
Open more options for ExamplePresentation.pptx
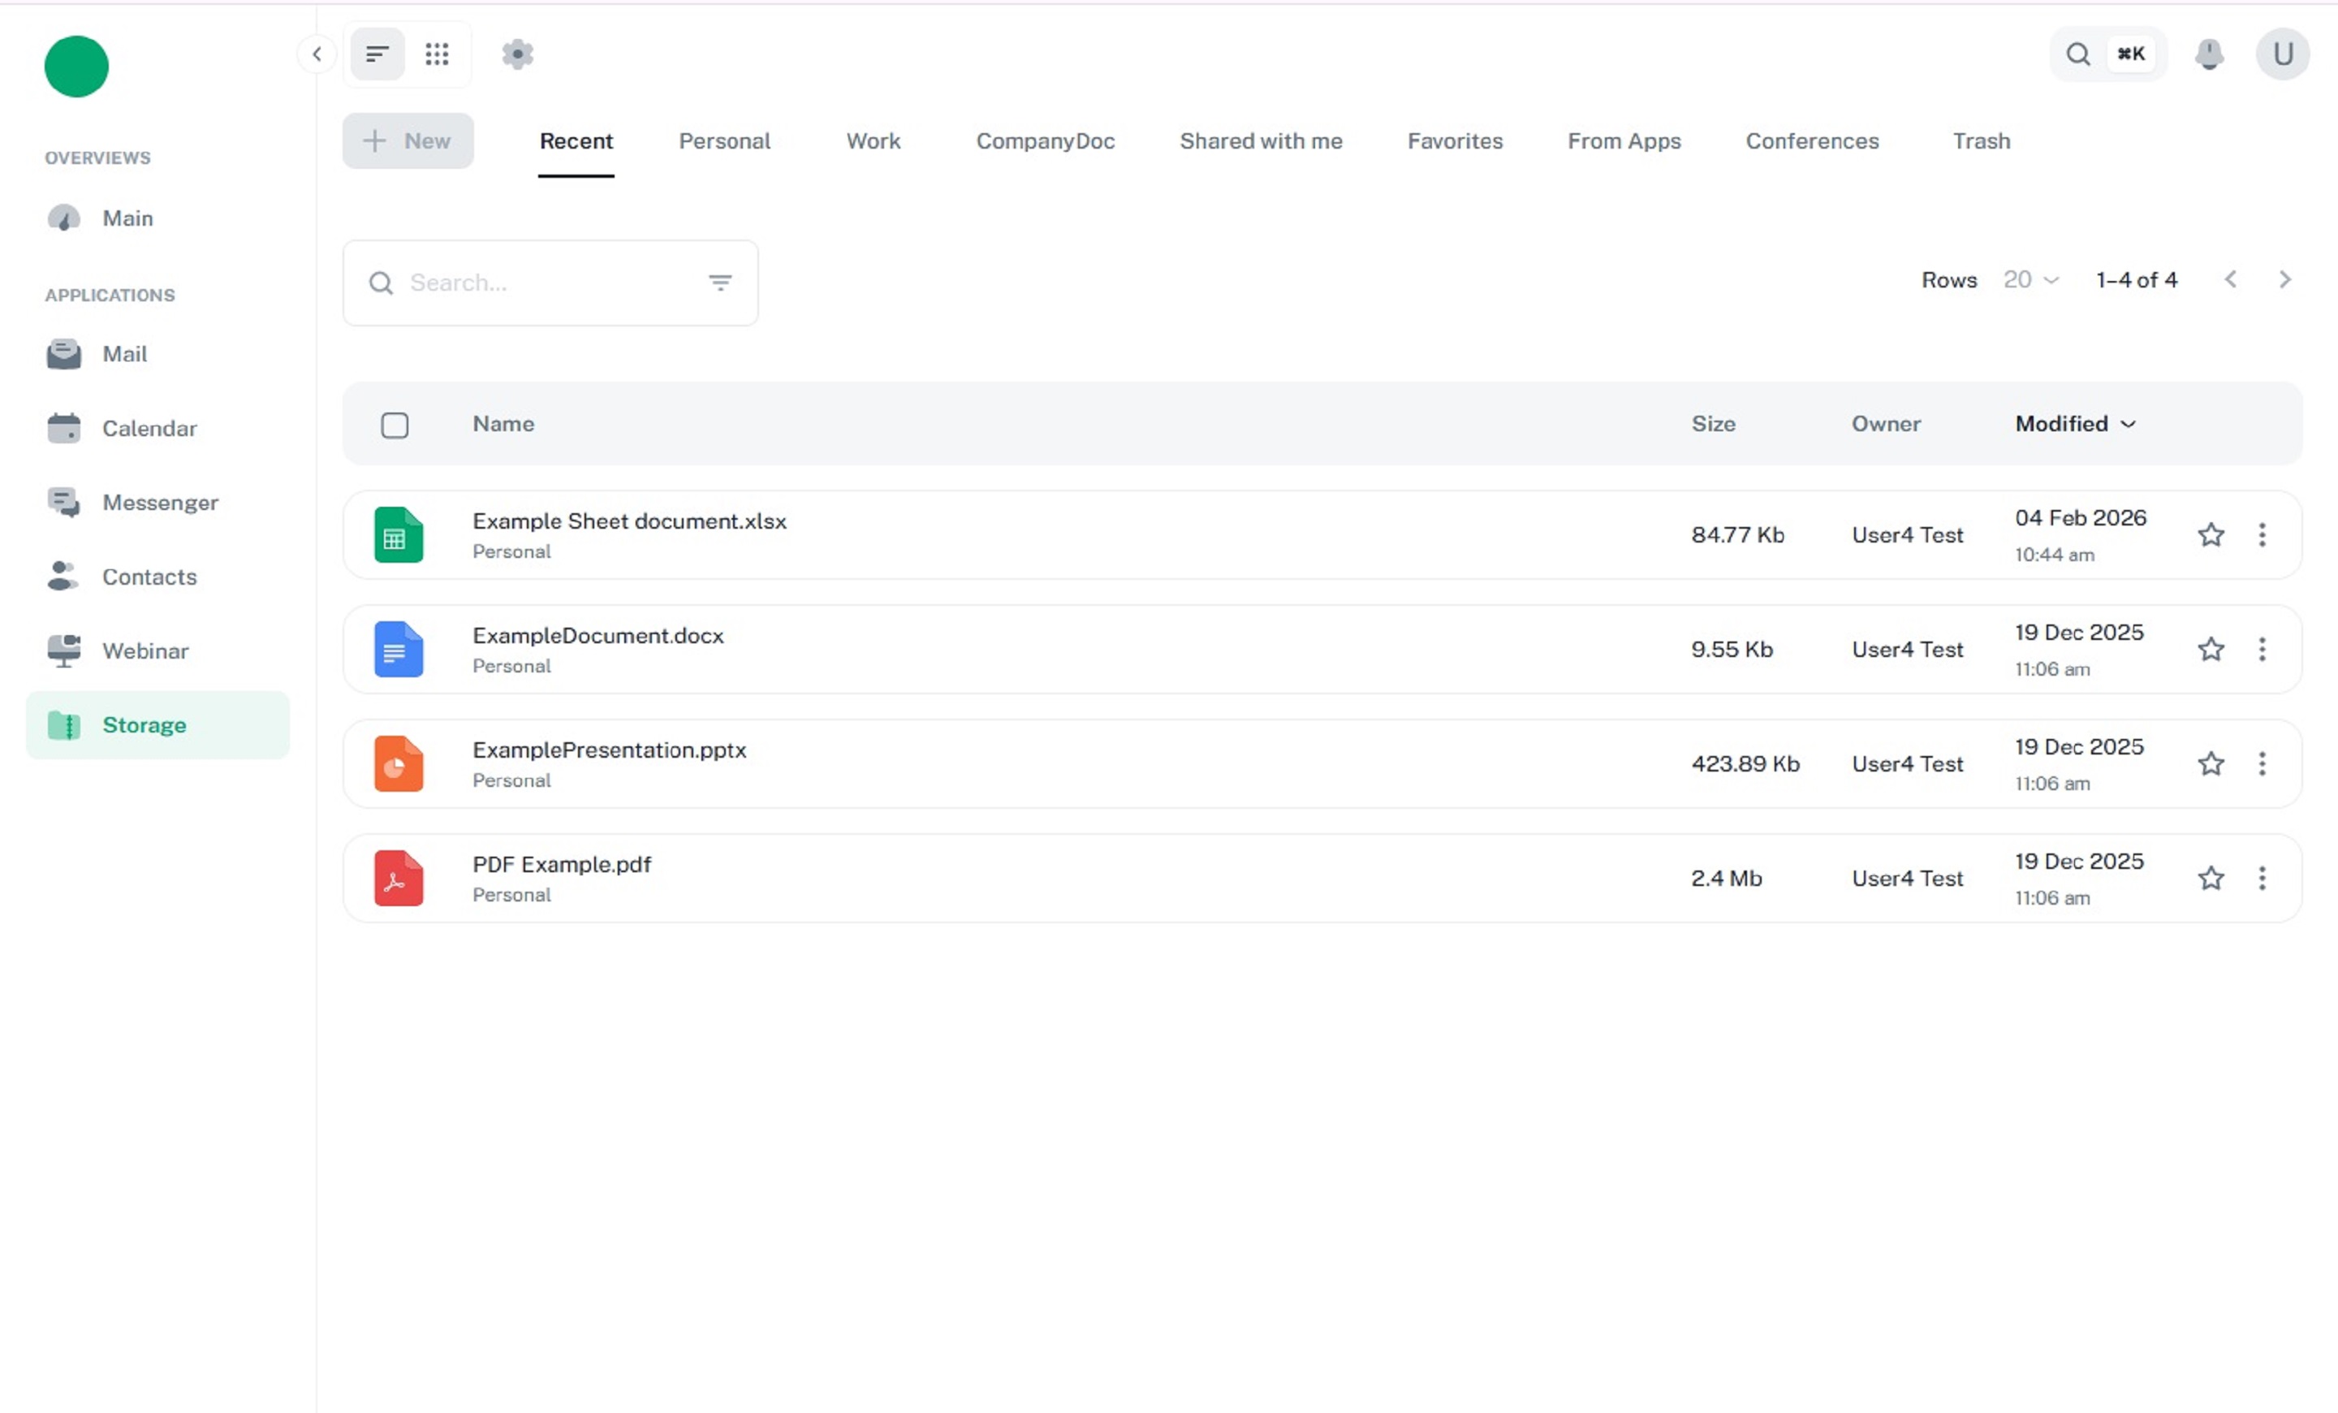(x=2262, y=764)
